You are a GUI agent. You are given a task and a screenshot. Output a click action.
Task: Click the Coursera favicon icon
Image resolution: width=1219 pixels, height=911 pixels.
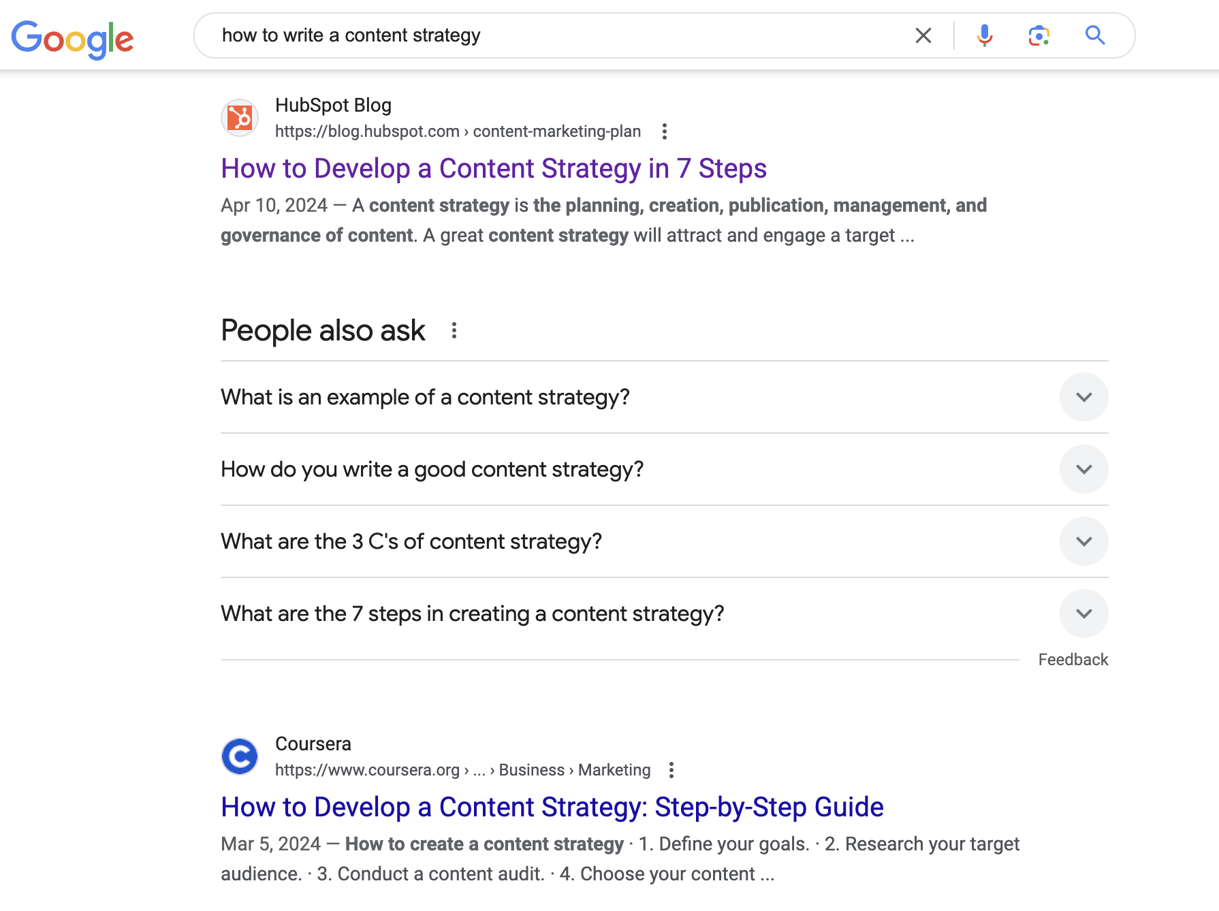pos(240,756)
